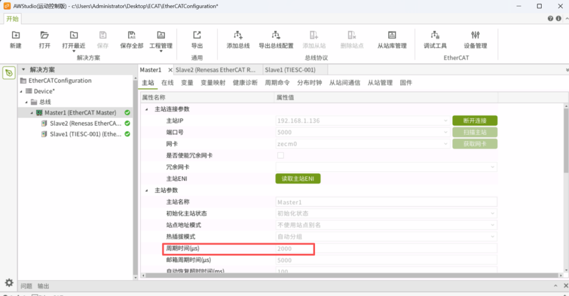The width and height of the screenshot is (569, 296).
Task: Click the 断开连接 button
Action: coord(475,120)
